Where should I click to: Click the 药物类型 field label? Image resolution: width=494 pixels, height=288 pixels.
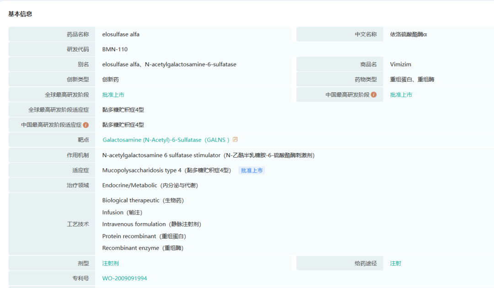tap(366, 80)
